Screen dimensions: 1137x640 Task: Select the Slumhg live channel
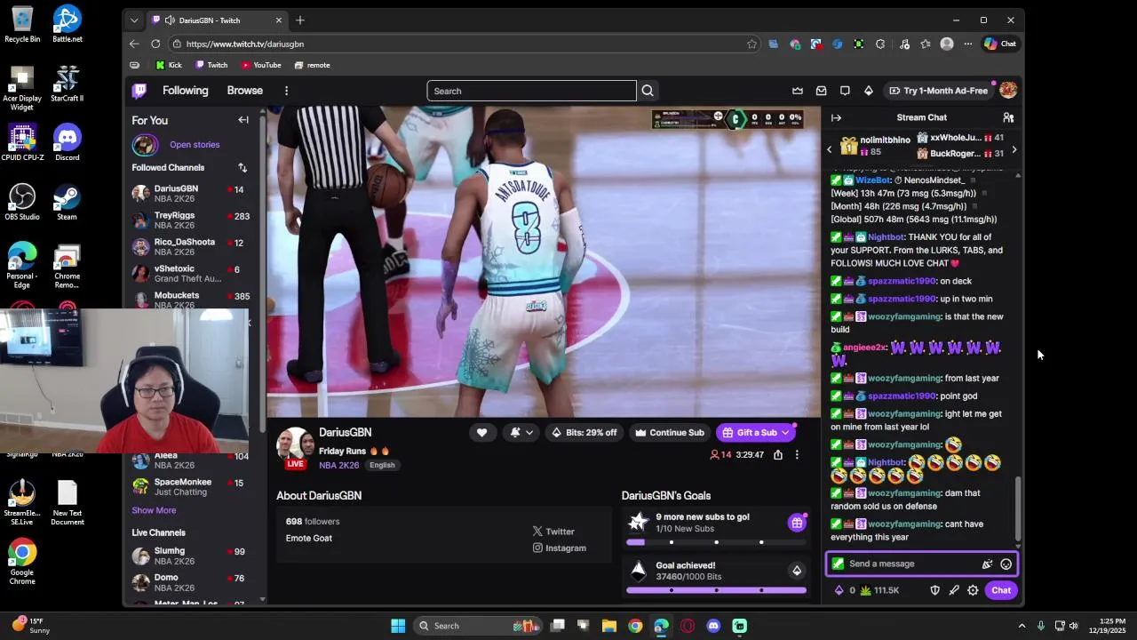[191, 556]
